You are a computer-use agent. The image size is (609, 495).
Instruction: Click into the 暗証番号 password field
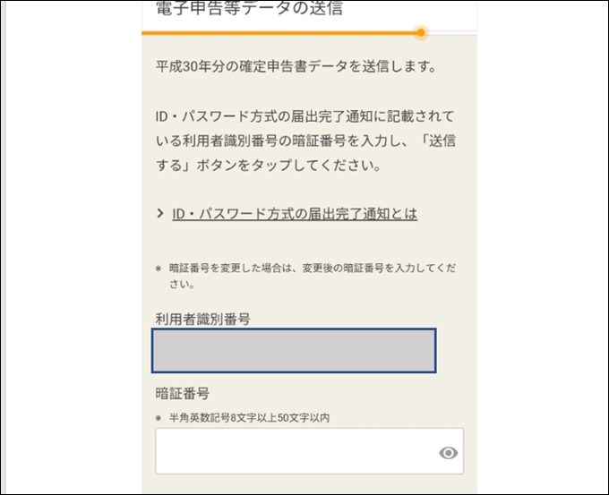coord(296,451)
